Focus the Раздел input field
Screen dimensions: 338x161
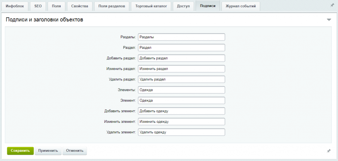(182, 47)
